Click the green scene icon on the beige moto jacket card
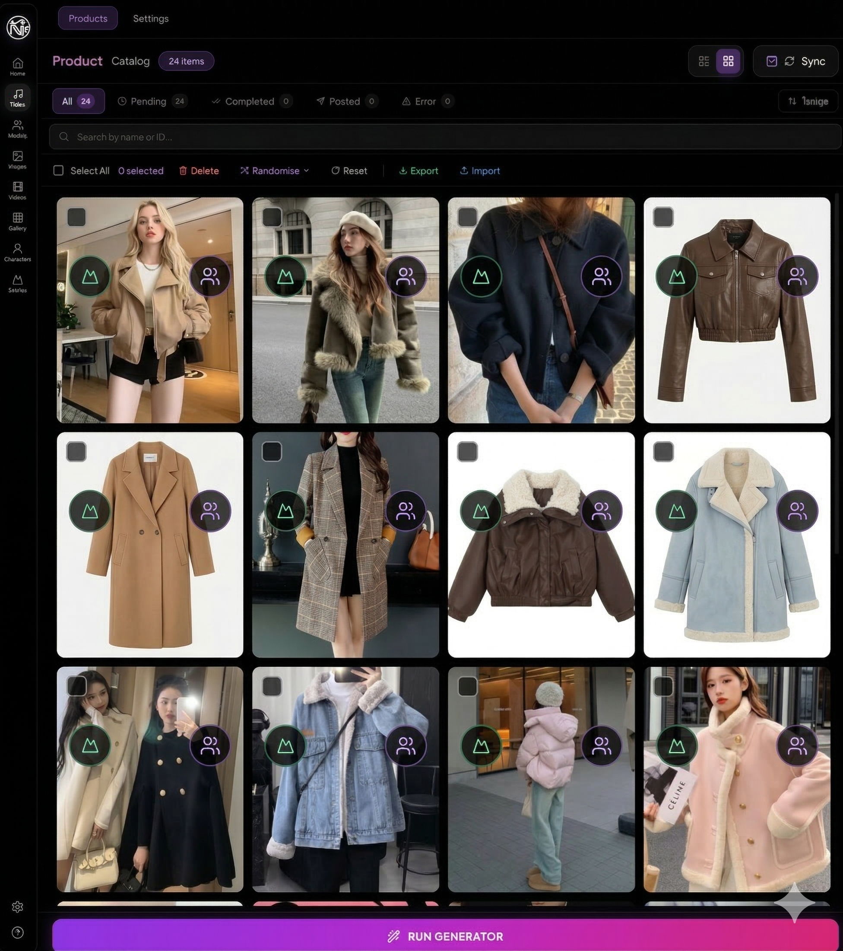Viewport: 843px width, 951px height. click(x=90, y=276)
